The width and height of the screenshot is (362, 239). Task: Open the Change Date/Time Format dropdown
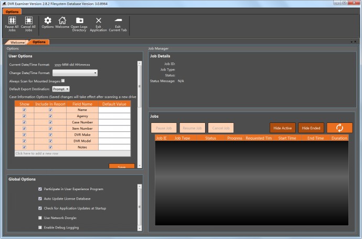click(x=75, y=73)
